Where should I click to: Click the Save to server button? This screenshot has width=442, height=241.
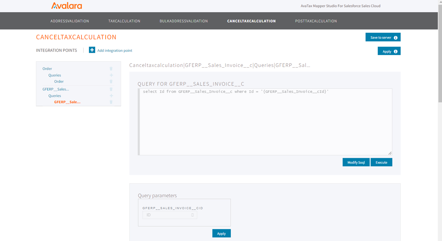point(383,37)
